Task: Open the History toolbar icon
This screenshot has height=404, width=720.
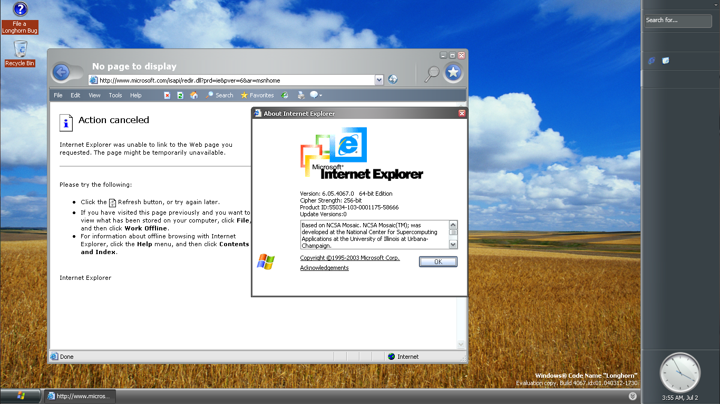Action: pyautogui.click(x=285, y=95)
